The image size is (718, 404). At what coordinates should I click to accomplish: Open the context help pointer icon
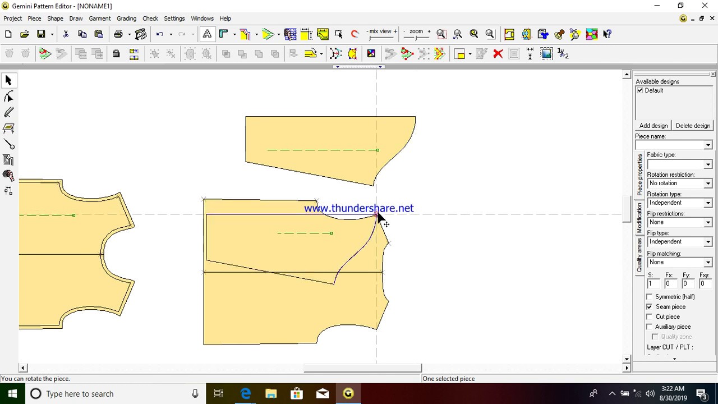pyautogui.click(x=607, y=34)
